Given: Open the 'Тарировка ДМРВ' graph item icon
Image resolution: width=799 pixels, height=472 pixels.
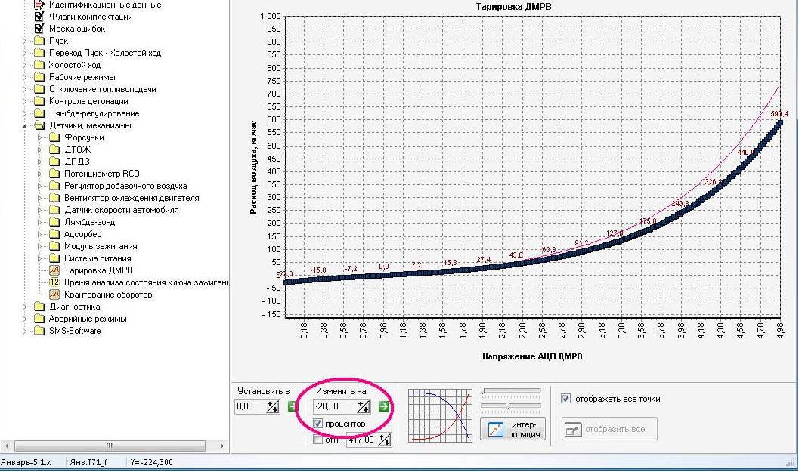Looking at the screenshot, I should point(54,270).
